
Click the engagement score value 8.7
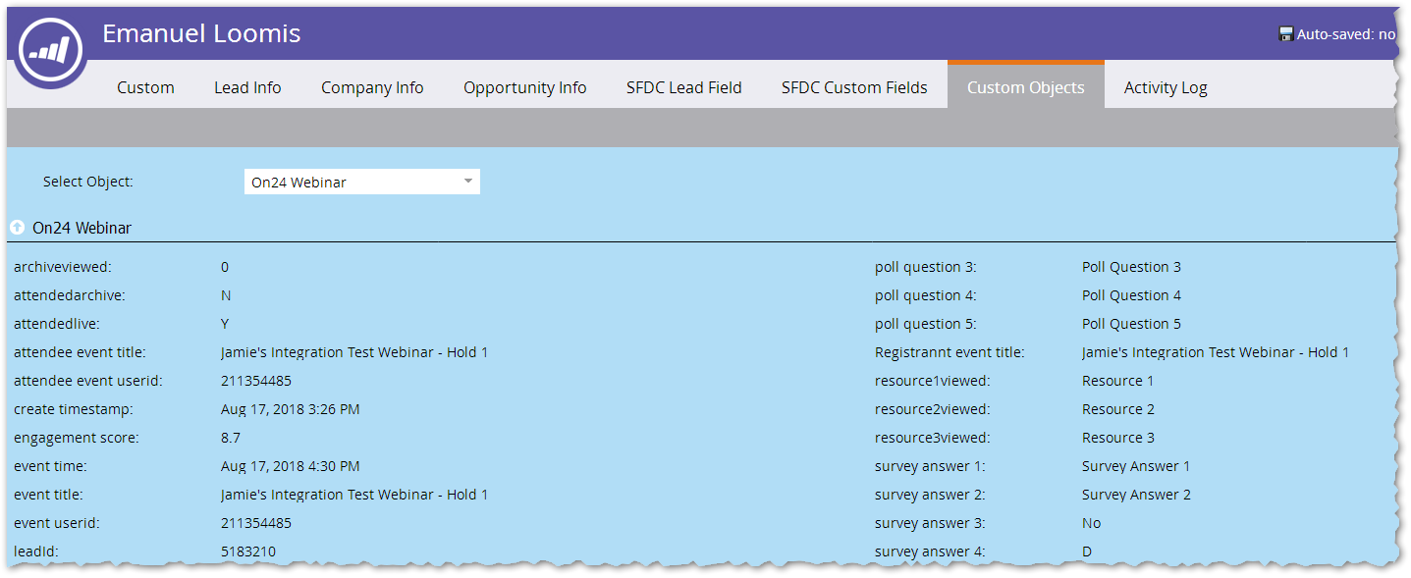[231, 438]
